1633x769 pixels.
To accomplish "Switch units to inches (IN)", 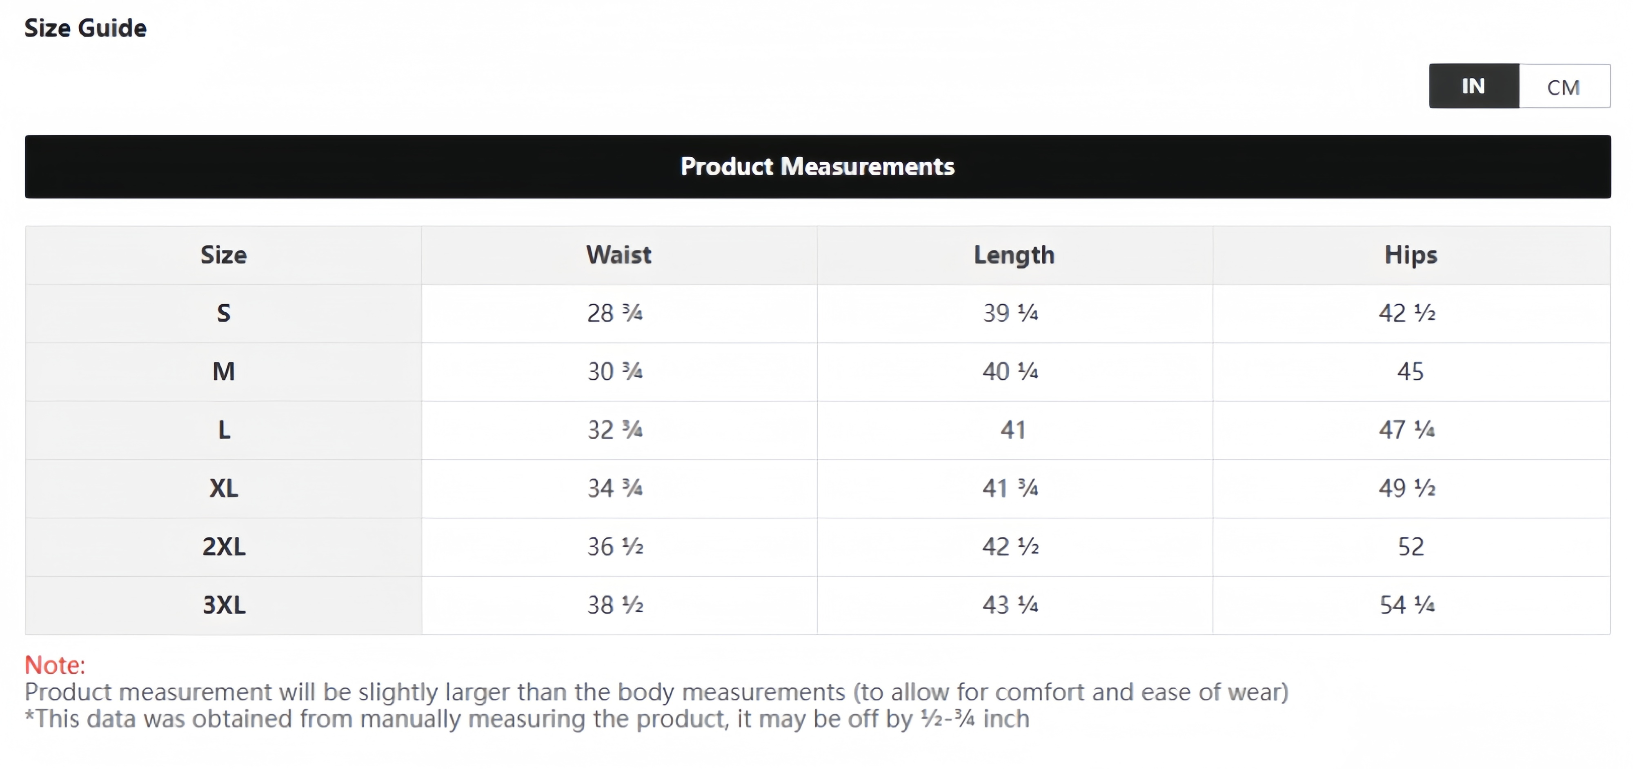I will 1473,86.
